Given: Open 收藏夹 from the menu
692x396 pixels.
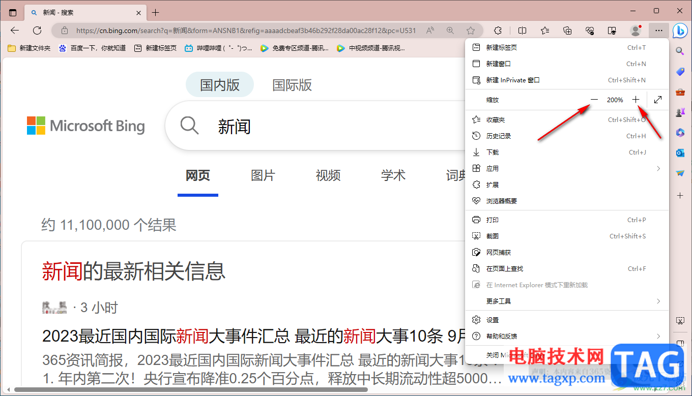Looking at the screenshot, I should pos(567,120).
